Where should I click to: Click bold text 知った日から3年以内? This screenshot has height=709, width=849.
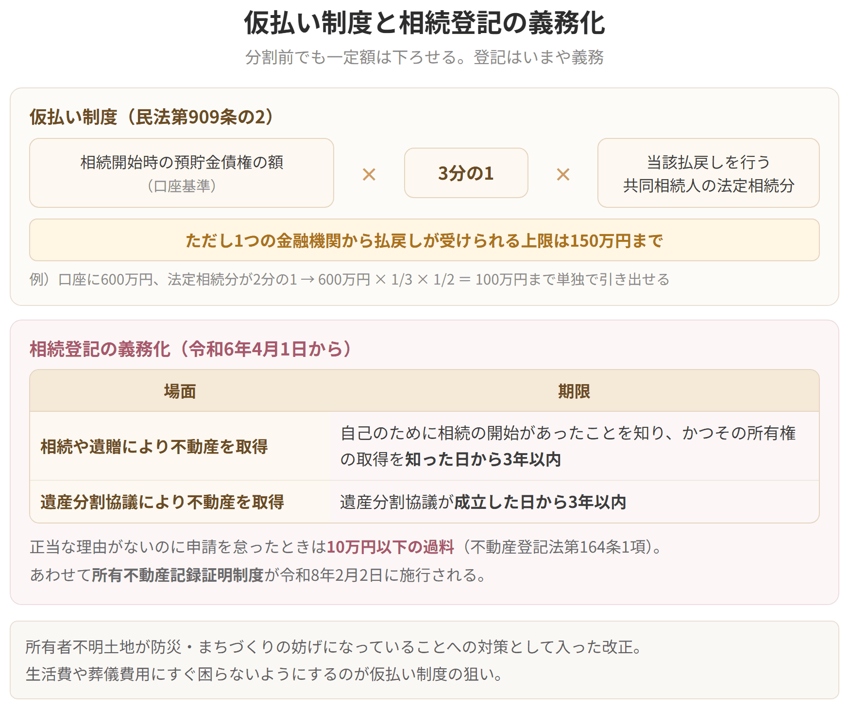[483, 459]
